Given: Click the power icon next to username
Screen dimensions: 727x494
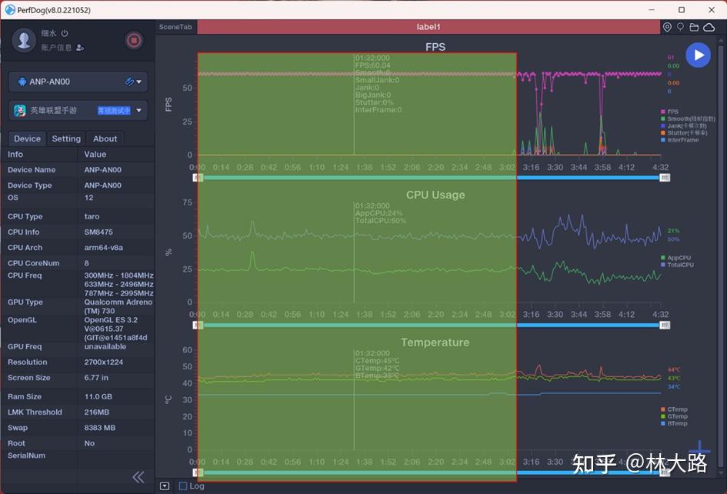Looking at the screenshot, I should pos(65,33).
